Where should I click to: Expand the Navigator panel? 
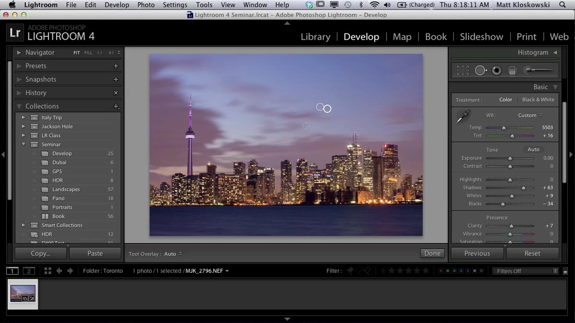(x=19, y=53)
